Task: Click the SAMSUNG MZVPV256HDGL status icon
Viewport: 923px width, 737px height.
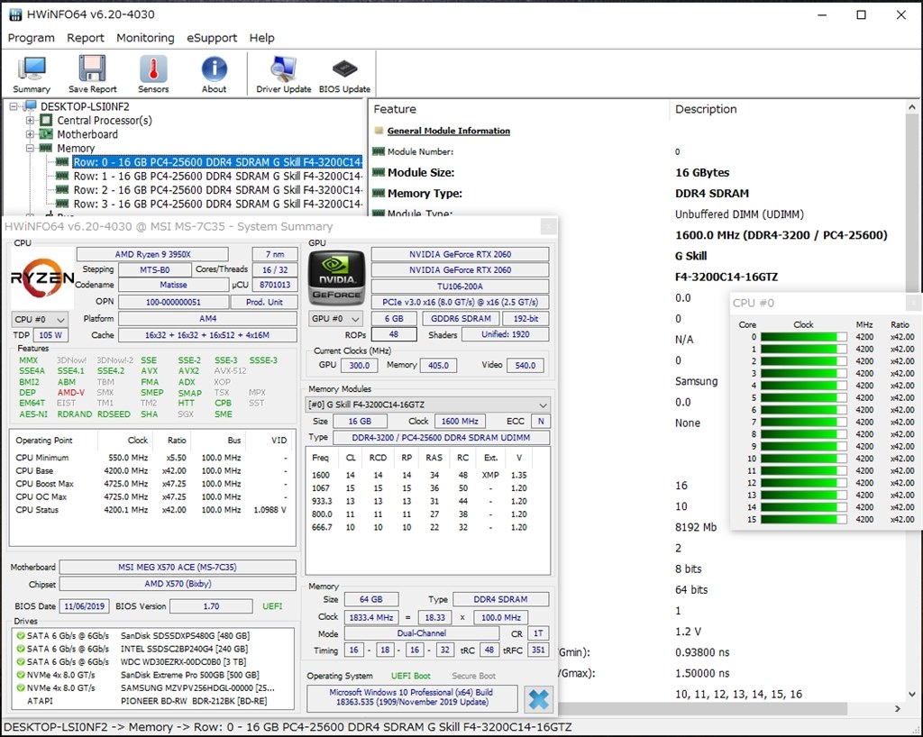Action: tap(21, 687)
